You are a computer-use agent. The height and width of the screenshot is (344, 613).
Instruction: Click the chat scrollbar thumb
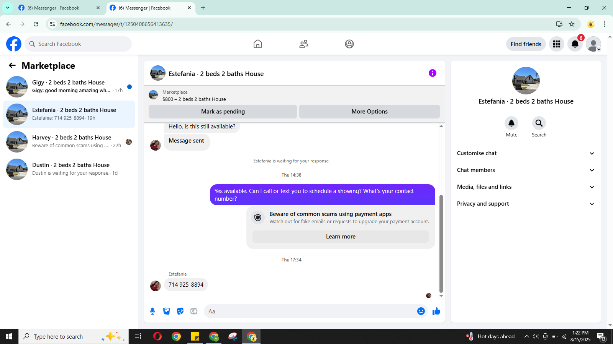tap(441, 243)
